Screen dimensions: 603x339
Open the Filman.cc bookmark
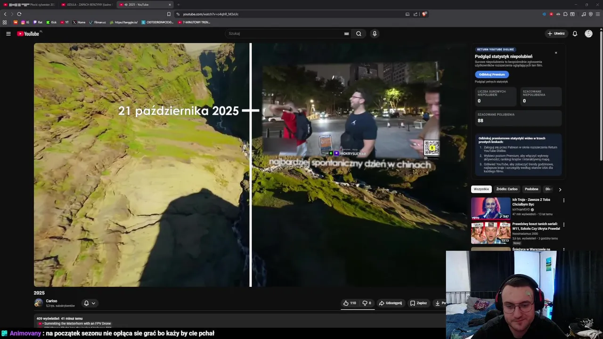point(98,22)
